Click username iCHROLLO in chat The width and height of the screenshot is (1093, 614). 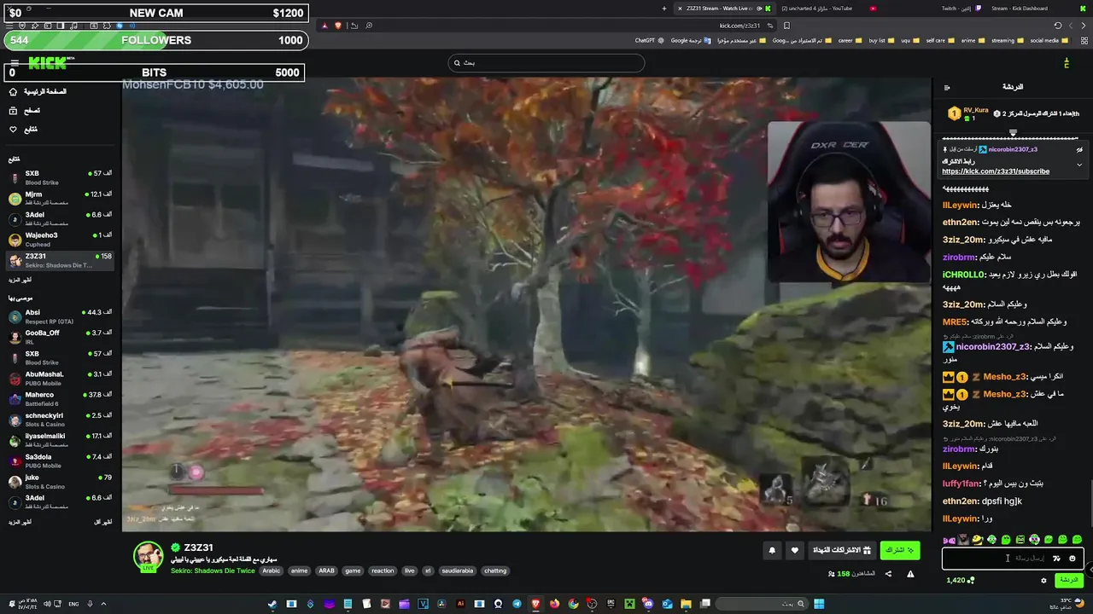(964, 275)
